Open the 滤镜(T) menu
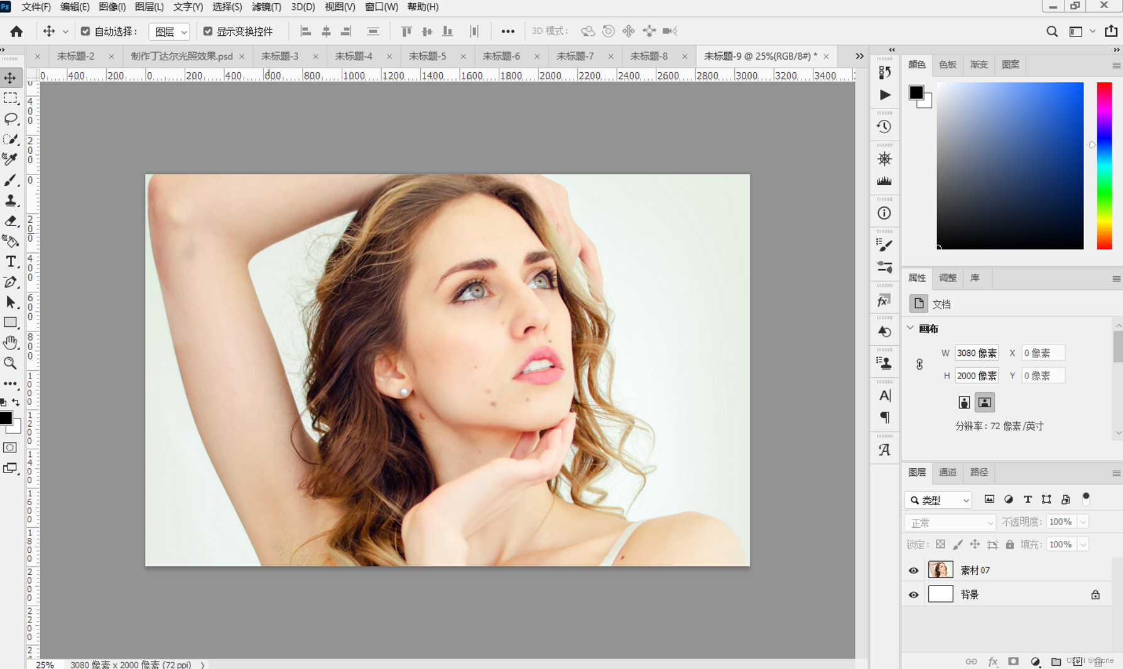 coord(266,7)
